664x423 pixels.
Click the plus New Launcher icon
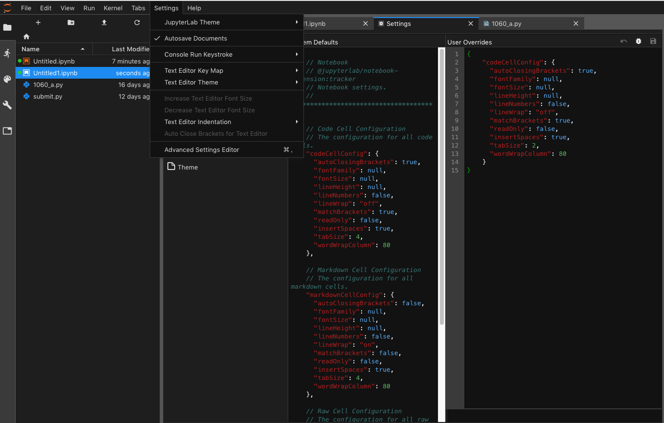[x=38, y=22]
